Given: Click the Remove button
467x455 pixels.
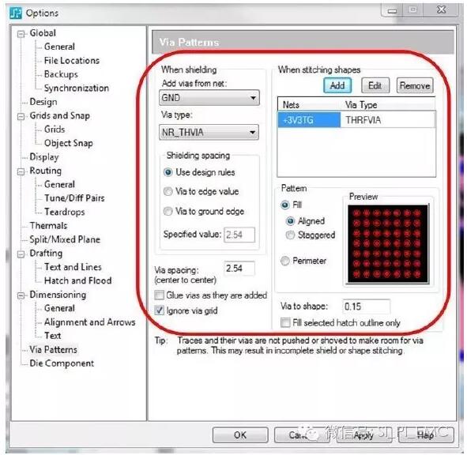Looking at the screenshot, I should click(x=415, y=85).
